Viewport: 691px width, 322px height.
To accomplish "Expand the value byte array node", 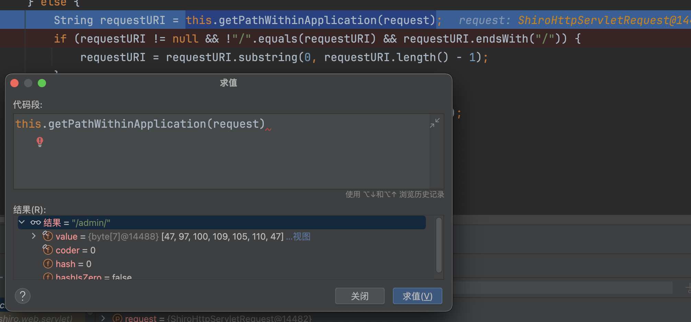I will pyautogui.click(x=33, y=236).
